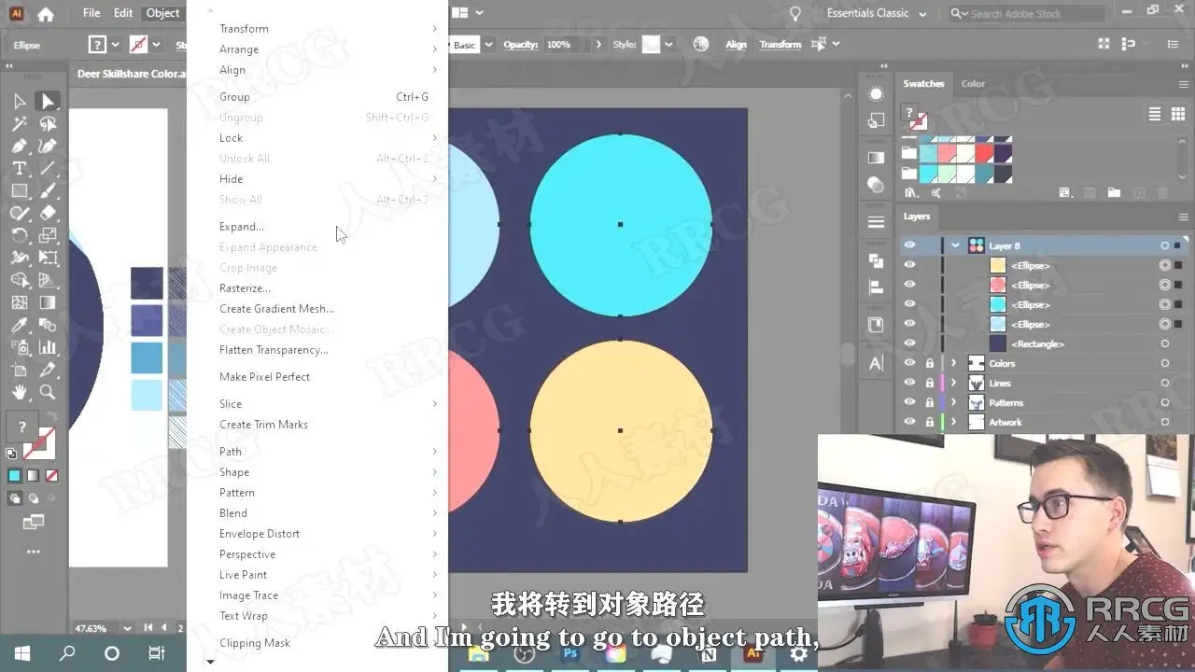Open the Transform submenu

(329, 29)
